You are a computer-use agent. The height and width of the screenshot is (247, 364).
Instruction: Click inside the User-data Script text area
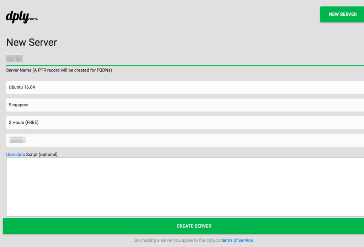click(x=185, y=187)
